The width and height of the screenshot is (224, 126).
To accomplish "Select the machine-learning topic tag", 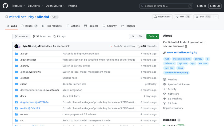I will [182, 59].
